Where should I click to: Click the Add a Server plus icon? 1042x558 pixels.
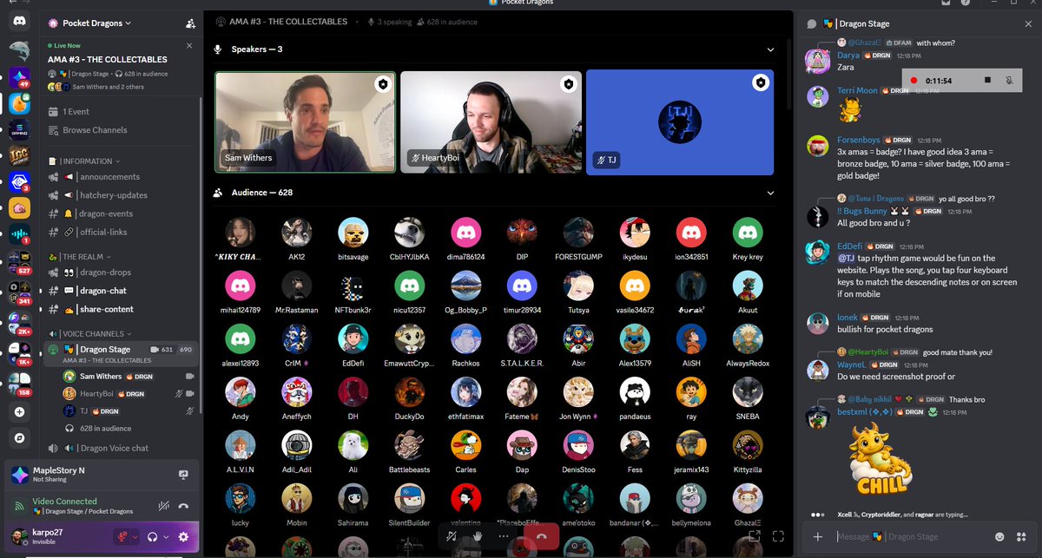coord(19,410)
